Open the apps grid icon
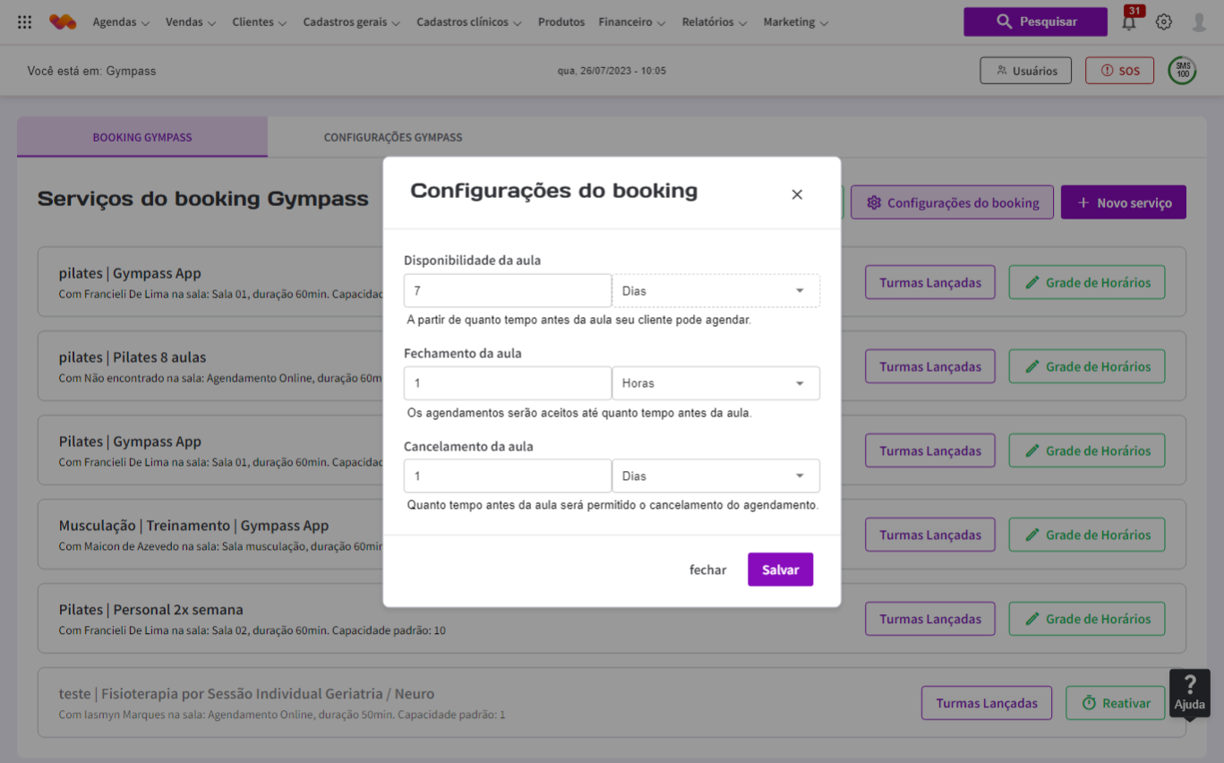Image resolution: width=1224 pixels, height=763 pixels. point(25,22)
